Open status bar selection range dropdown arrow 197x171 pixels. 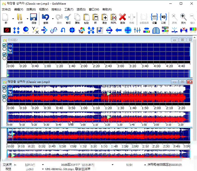[x=113, y=165]
